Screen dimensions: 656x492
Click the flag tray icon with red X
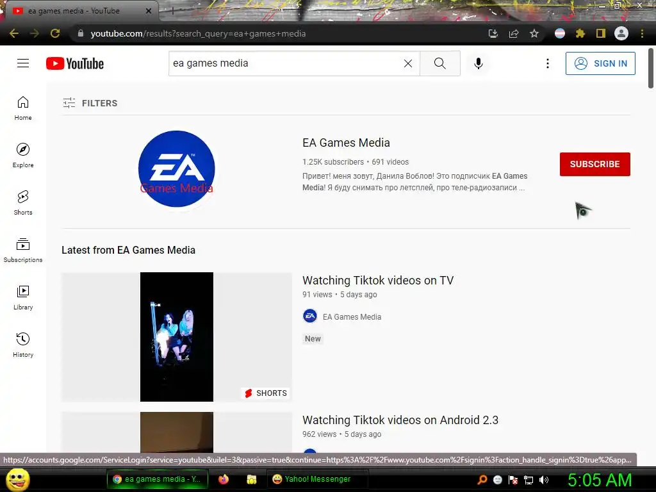pos(513,480)
